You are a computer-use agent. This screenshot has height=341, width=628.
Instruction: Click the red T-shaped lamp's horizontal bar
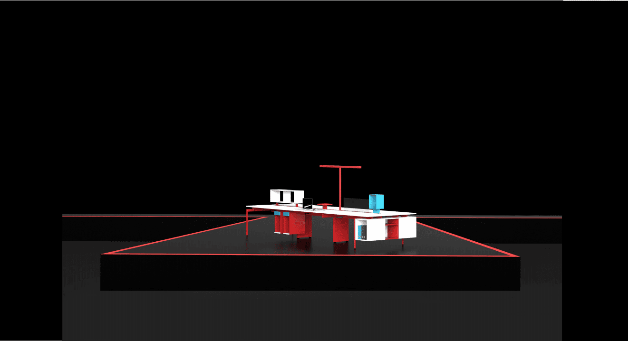(340, 167)
